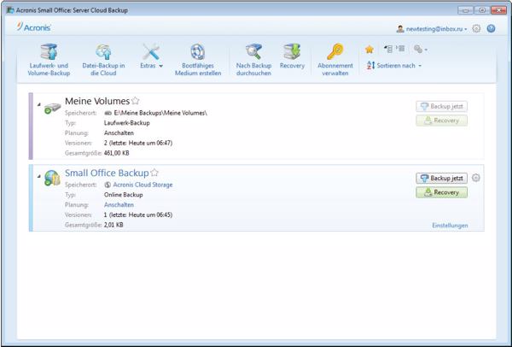Screen dimensions: 512x347
Task: Click the 461,00 KB size value
Action: pos(117,153)
